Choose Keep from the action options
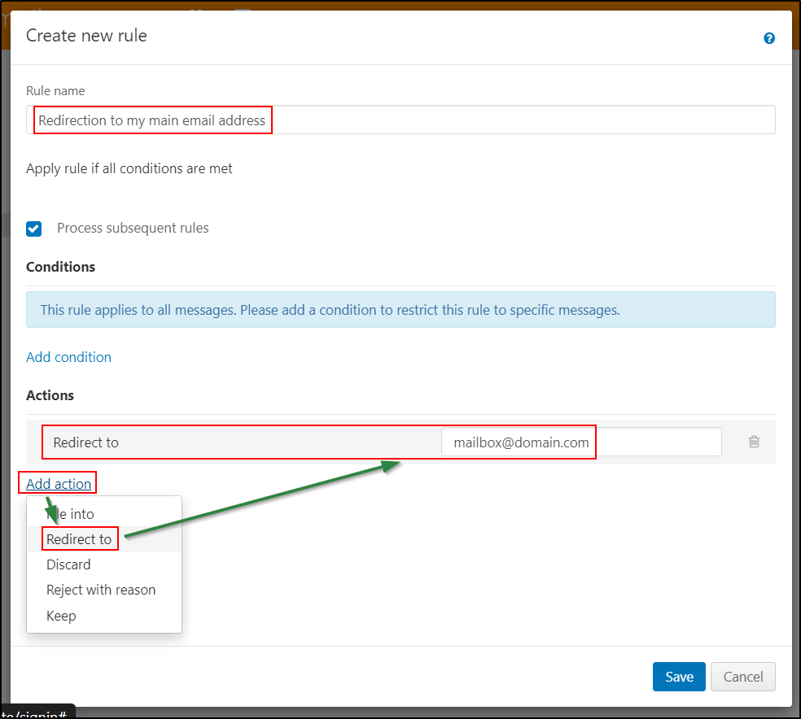The image size is (801, 719). [x=60, y=615]
